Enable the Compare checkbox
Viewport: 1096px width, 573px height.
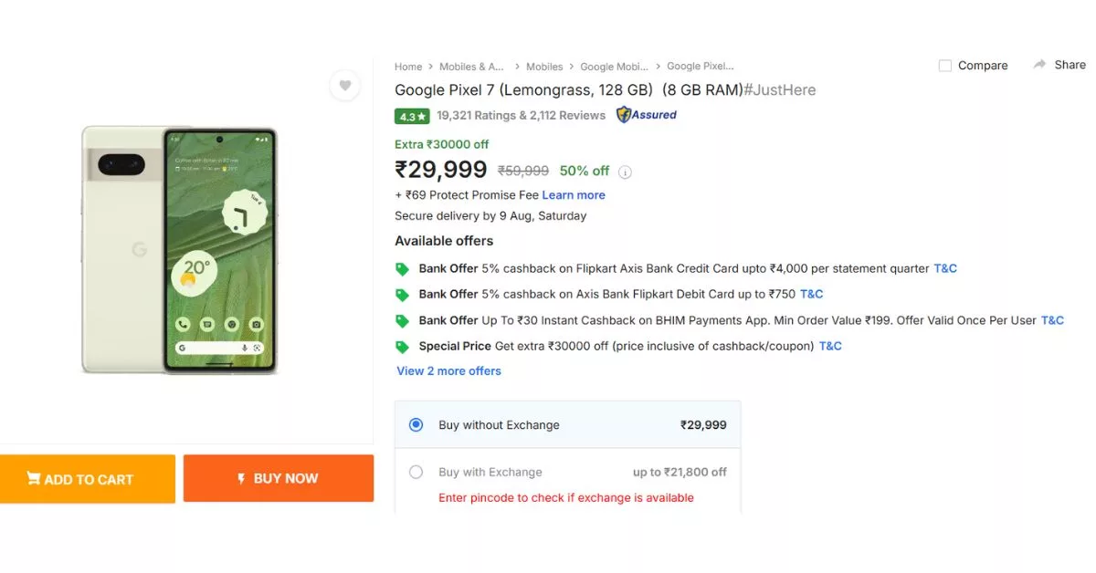945,65
